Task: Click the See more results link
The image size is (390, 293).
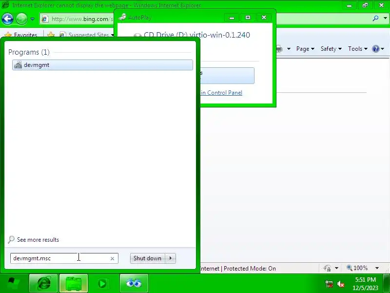Action: pos(38,240)
